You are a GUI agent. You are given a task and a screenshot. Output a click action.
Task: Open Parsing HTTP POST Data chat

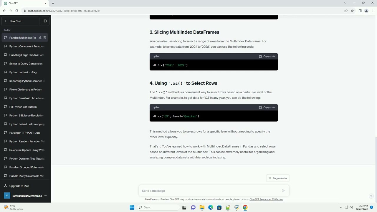pos(25,133)
